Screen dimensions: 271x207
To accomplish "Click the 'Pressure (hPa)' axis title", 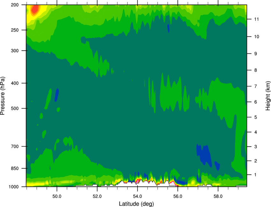I will pyautogui.click(x=3, y=96).
